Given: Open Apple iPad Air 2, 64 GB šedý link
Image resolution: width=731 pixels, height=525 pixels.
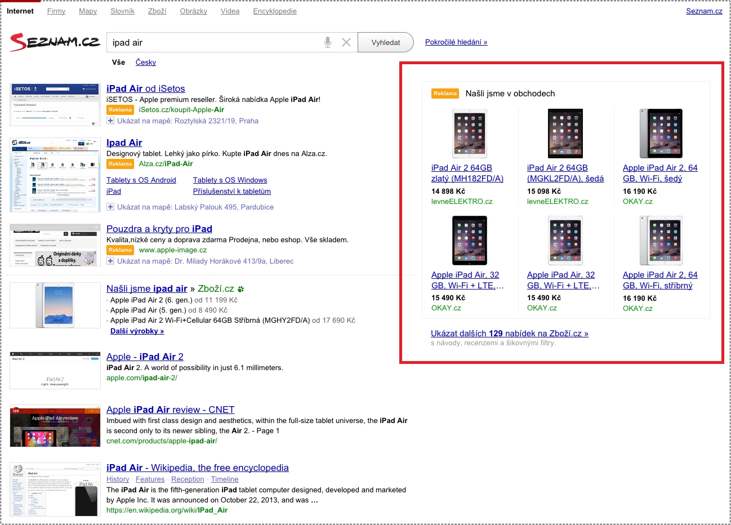Looking at the screenshot, I should 660,173.
